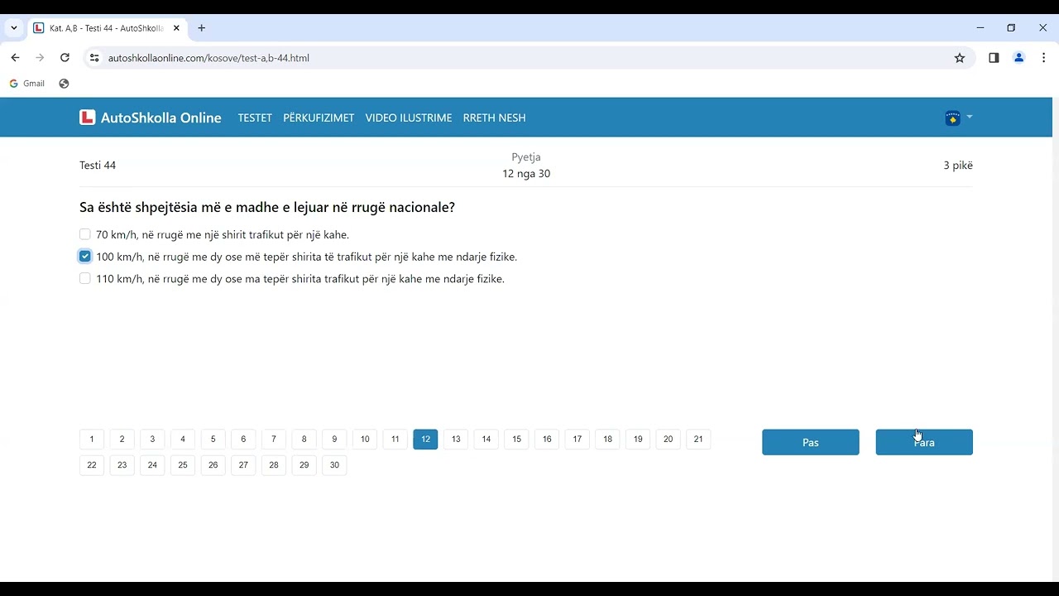
Task: Open the tab search dropdown arrow
Action: point(14,28)
